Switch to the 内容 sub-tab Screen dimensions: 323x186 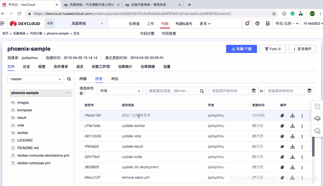83,79
